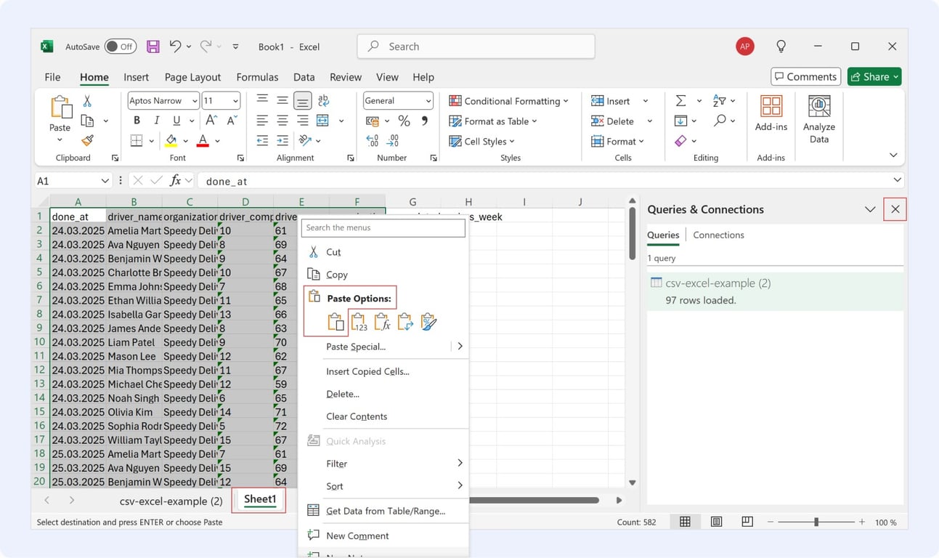The image size is (939, 558).
Task: Click the Undo arrow in title bar
Action: tap(174, 46)
